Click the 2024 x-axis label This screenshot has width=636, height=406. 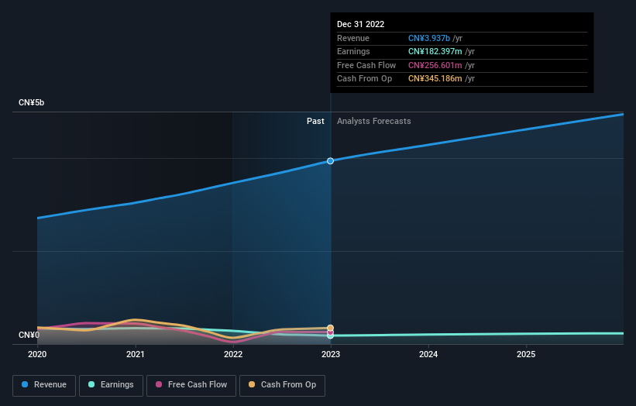pos(428,355)
